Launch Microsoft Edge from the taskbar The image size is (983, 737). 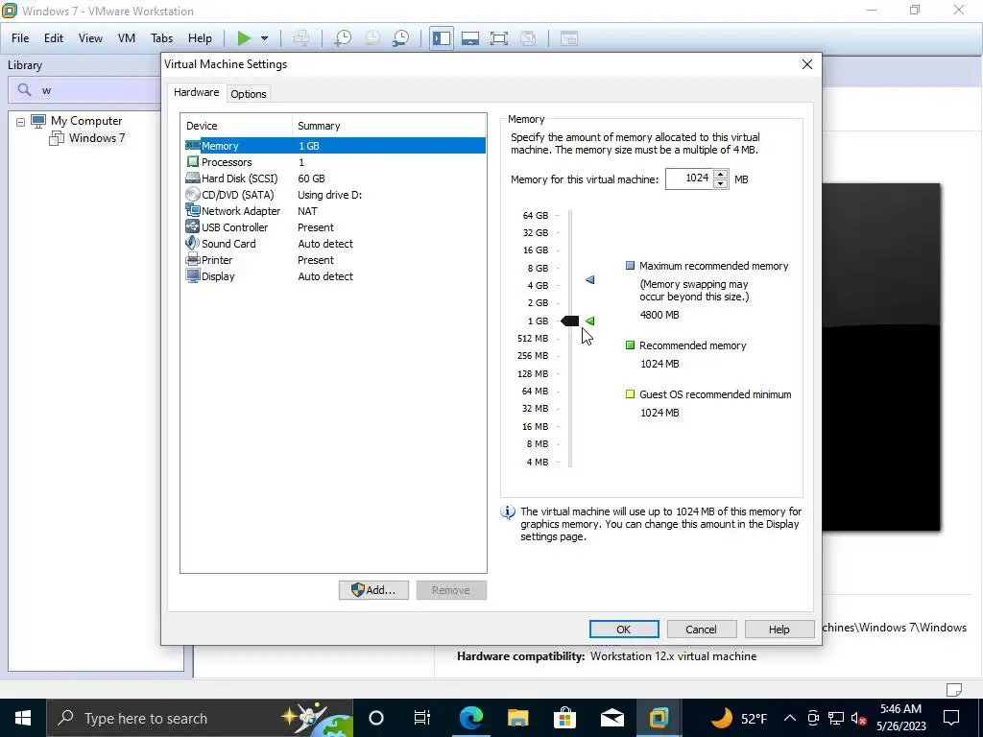point(470,718)
